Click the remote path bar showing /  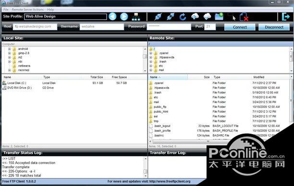pyautogui.click(x=220, y=44)
